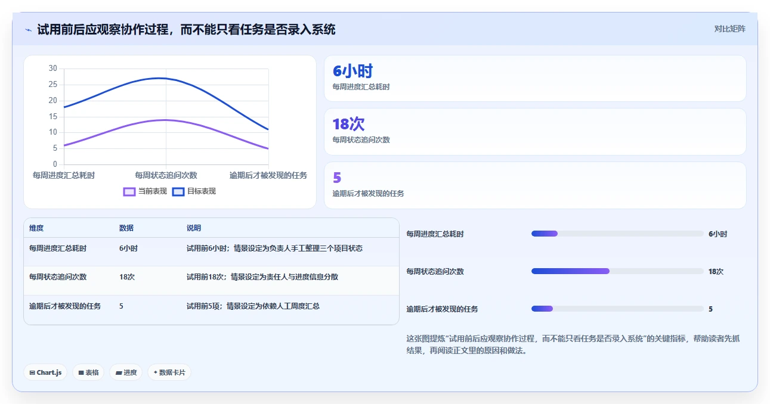Click the 6小时 stat card value
Screen dimensions: 770x404
tap(352, 71)
